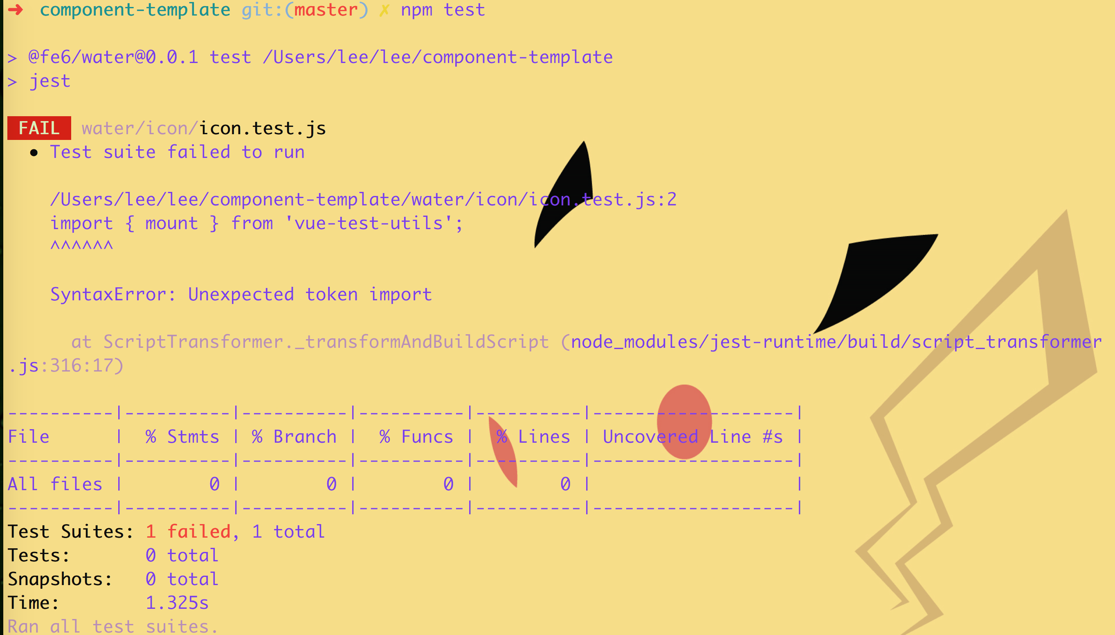The height and width of the screenshot is (635, 1115).
Task: Click the % Branch column header
Action: pos(294,437)
